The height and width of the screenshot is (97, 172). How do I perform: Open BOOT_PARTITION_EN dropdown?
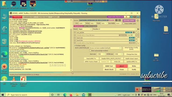105,48
